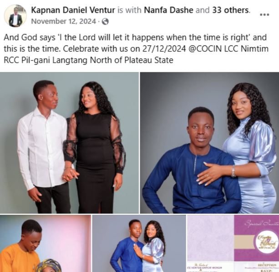Show the 33 others tagged list

pyautogui.click(x=231, y=10)
